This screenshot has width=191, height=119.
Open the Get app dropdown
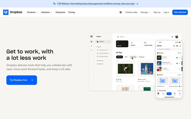[x=145, y=12]
